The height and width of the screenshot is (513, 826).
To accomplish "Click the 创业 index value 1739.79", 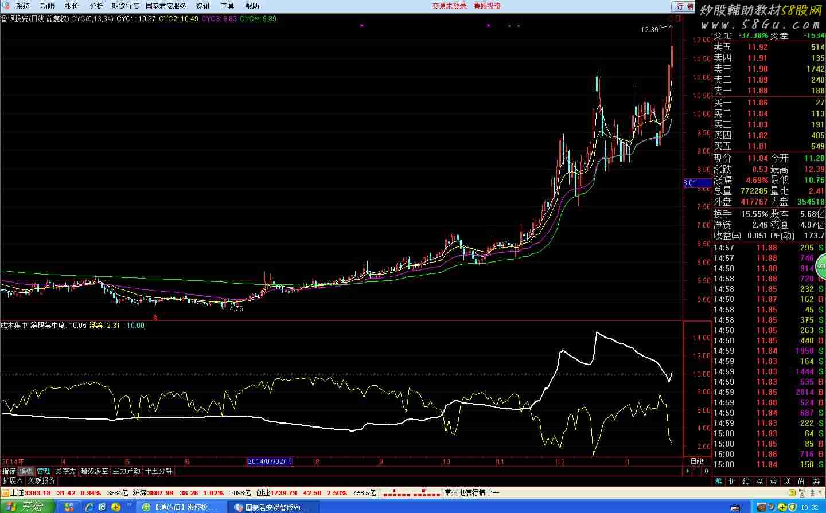I will coord(284,493).
